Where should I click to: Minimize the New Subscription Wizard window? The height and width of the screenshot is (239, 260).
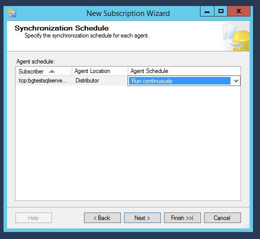tap(207, 11)
